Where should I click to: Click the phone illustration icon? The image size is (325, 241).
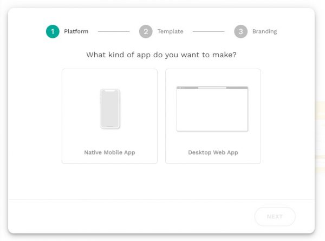point(110,109)
